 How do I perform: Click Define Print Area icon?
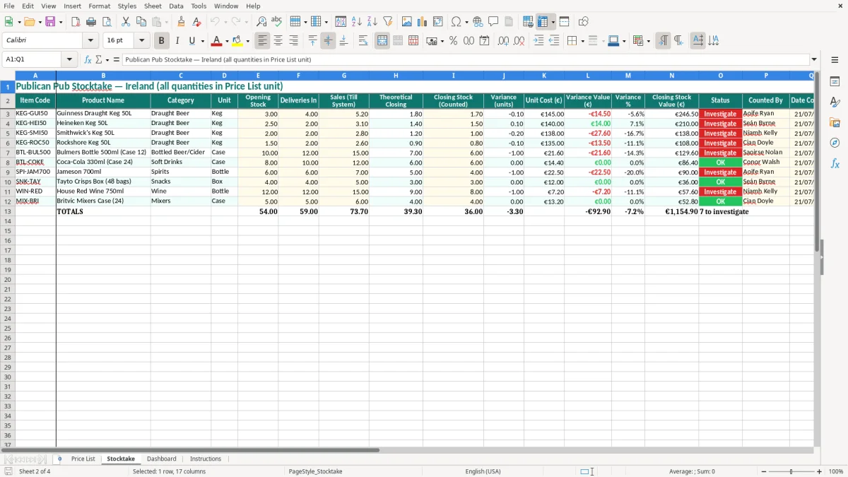point(528,22)
